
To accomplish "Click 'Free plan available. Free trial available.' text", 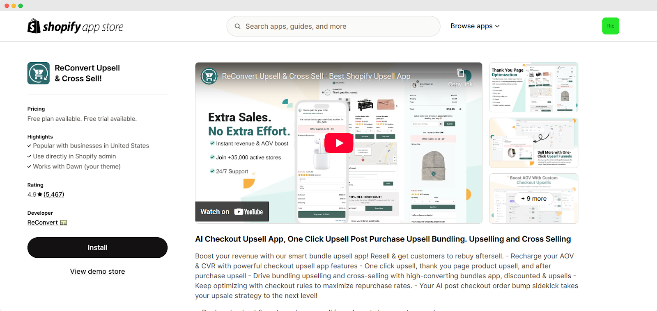I will tap(82, 119).
